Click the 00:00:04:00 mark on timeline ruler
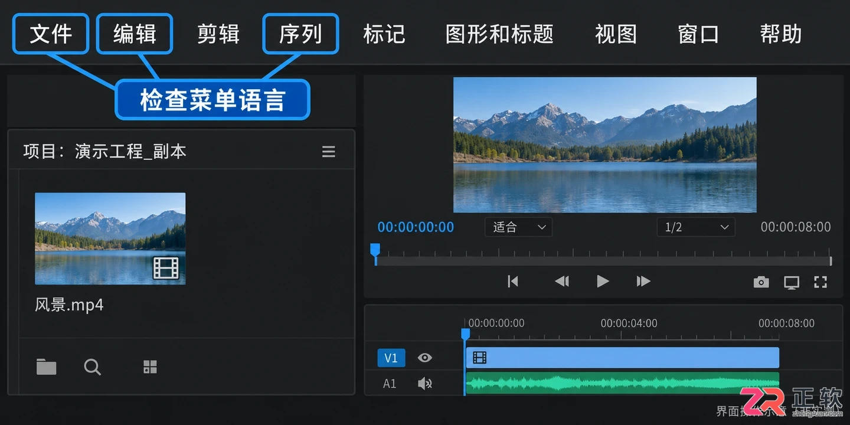The image size is (850, 425). (x=629, y=323)
